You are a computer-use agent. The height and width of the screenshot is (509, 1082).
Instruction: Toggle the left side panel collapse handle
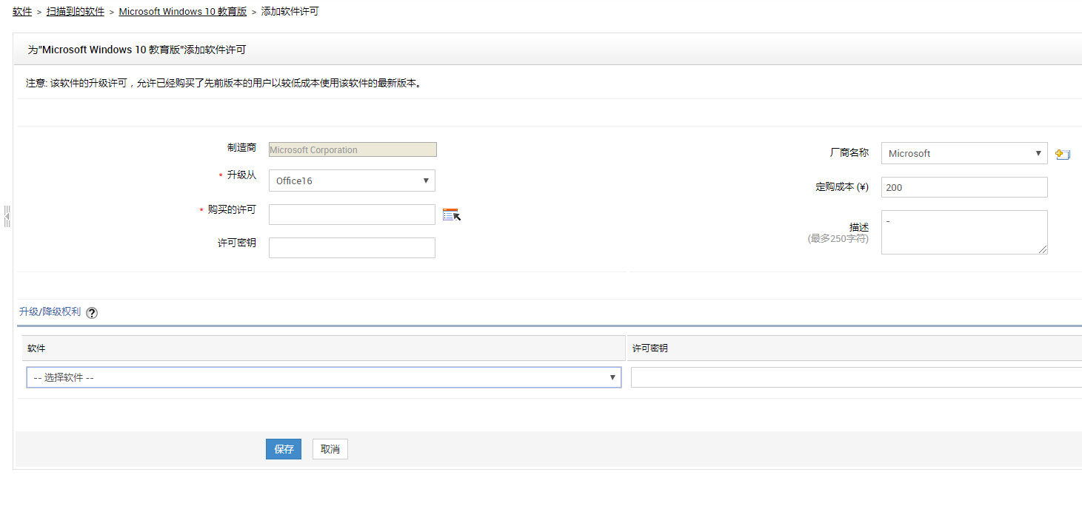(x=7, y=215)
